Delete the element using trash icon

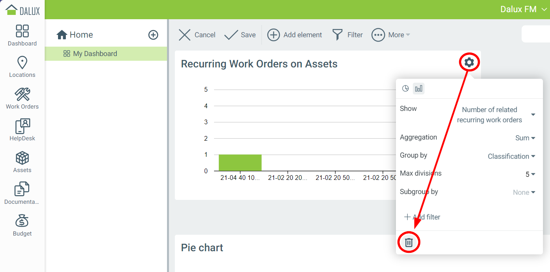click(x=409, y=243)
